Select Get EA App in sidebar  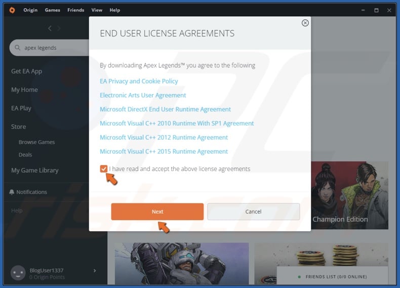pyautogui.click(x=26, y=71)
